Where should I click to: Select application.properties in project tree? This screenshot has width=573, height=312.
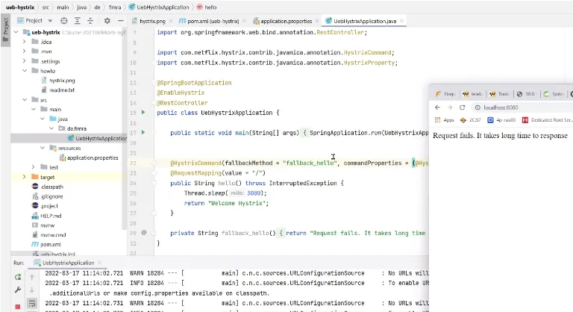(x=92, y=157)
